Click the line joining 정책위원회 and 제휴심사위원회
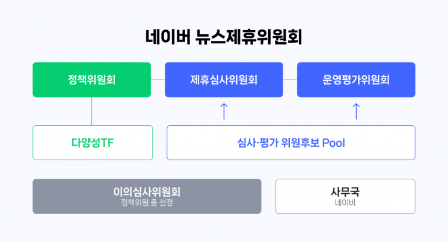The image size is (448, 242). click(x=158, y=79)
